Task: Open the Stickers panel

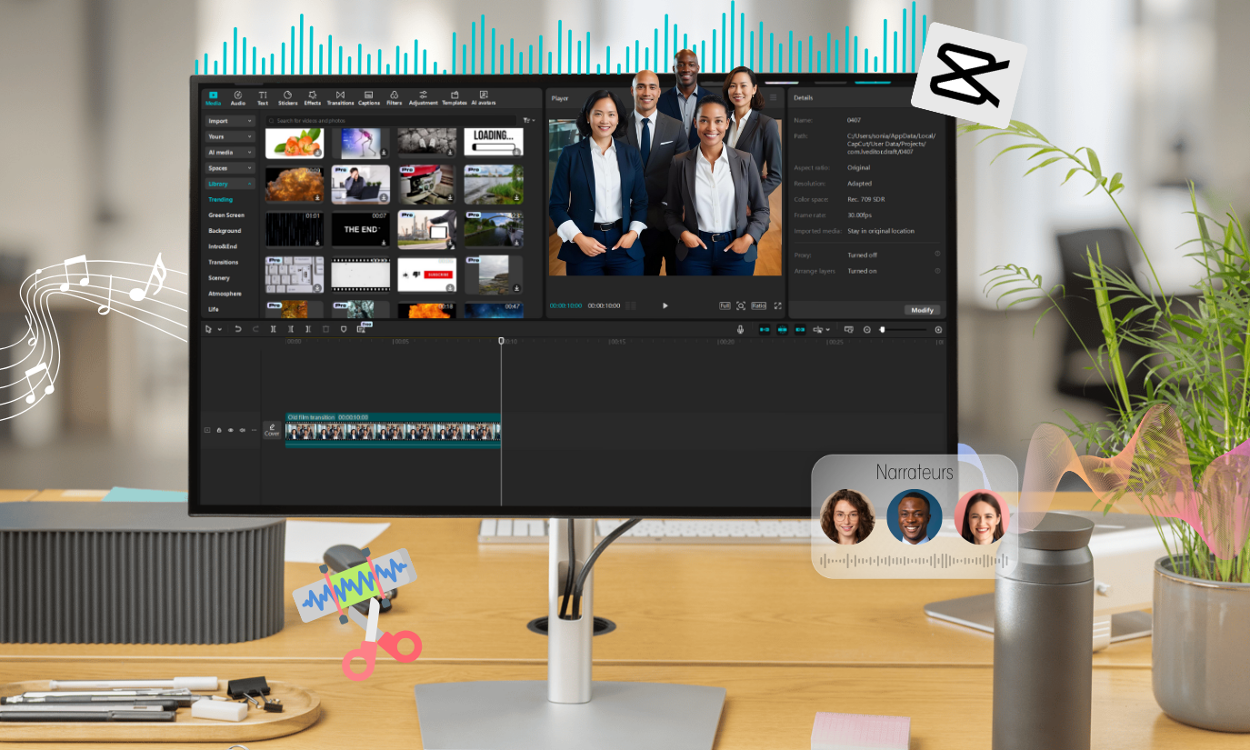Action: (287, 97)
